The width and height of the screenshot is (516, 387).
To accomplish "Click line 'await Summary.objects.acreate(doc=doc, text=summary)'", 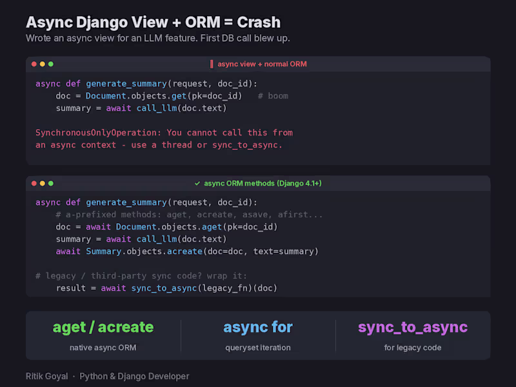I will pos(187,252).
